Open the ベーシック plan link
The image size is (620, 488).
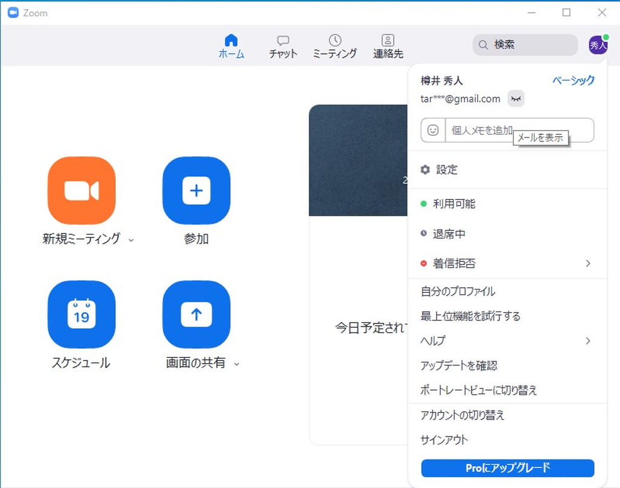pyautogui.click(x=573, y=80)
